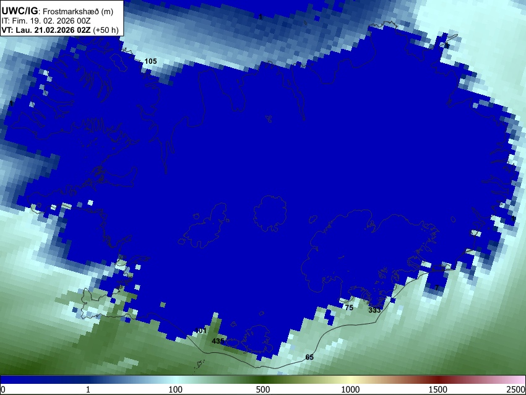Click the map value '333'
This screenshot has height=395, width=526.
(375, 310)
